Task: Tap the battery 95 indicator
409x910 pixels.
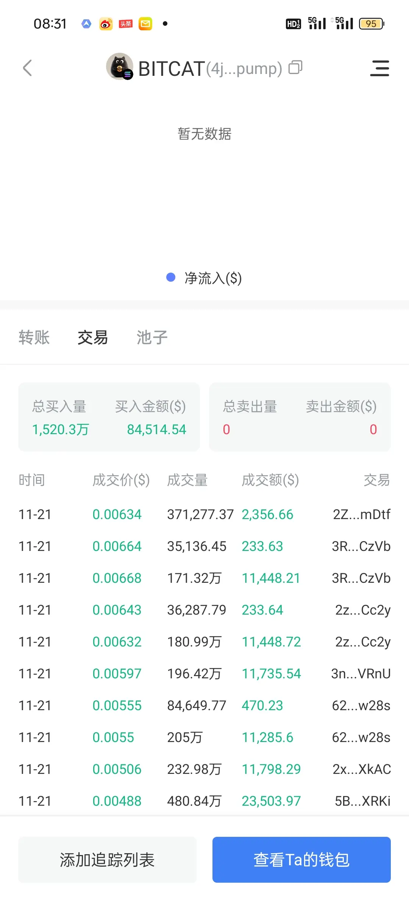Action: click(372, 24)
